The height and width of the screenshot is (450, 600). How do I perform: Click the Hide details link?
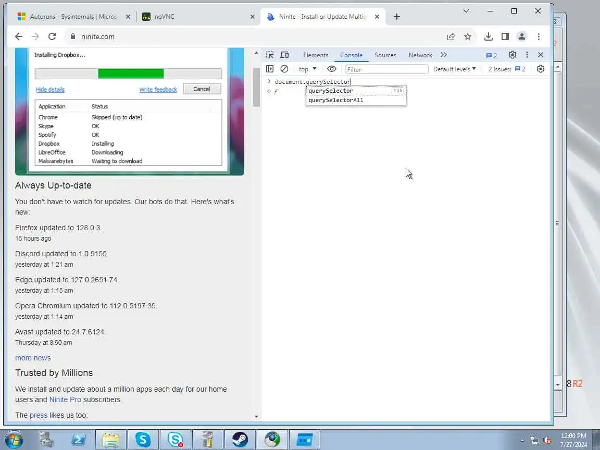[x=50, y=90]
